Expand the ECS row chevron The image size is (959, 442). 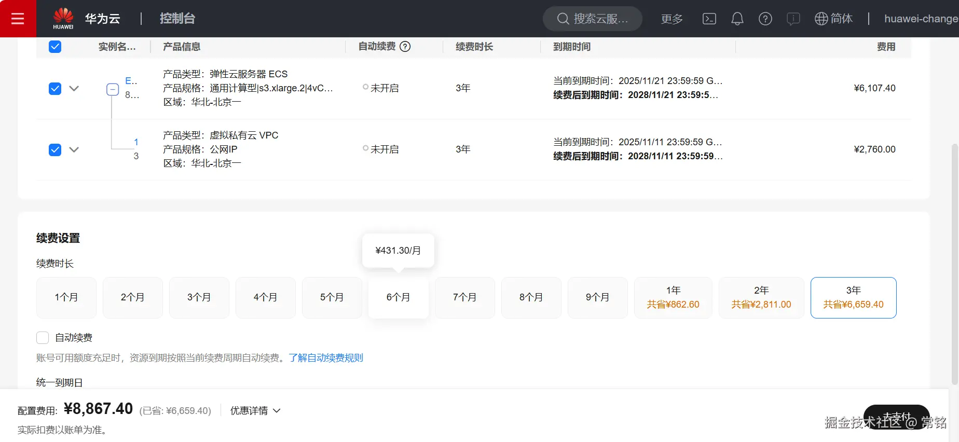(x=74, y=89)
